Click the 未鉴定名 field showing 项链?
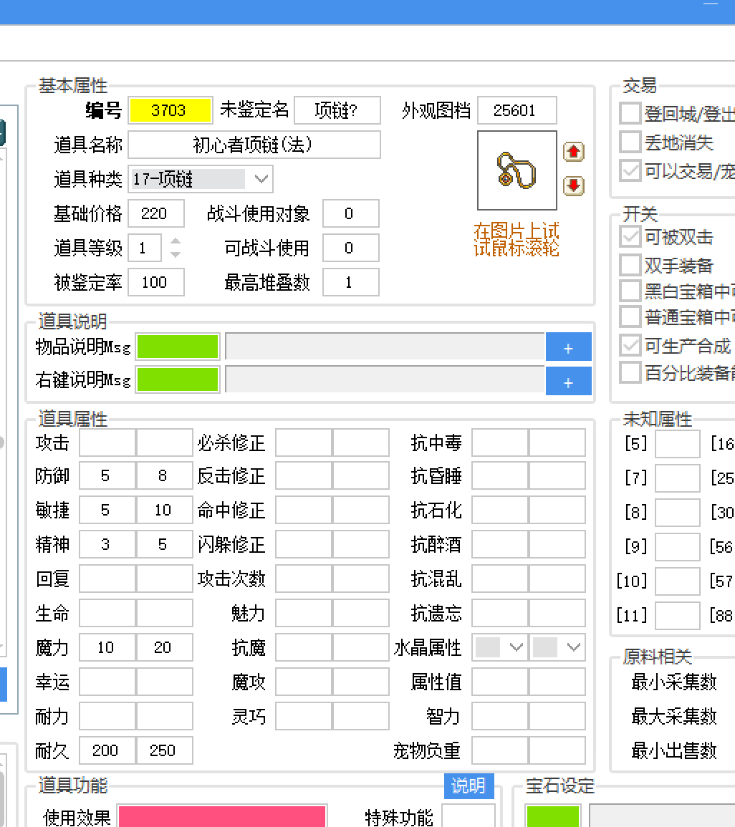Screen dimensions: 735x827 [337, 110]
